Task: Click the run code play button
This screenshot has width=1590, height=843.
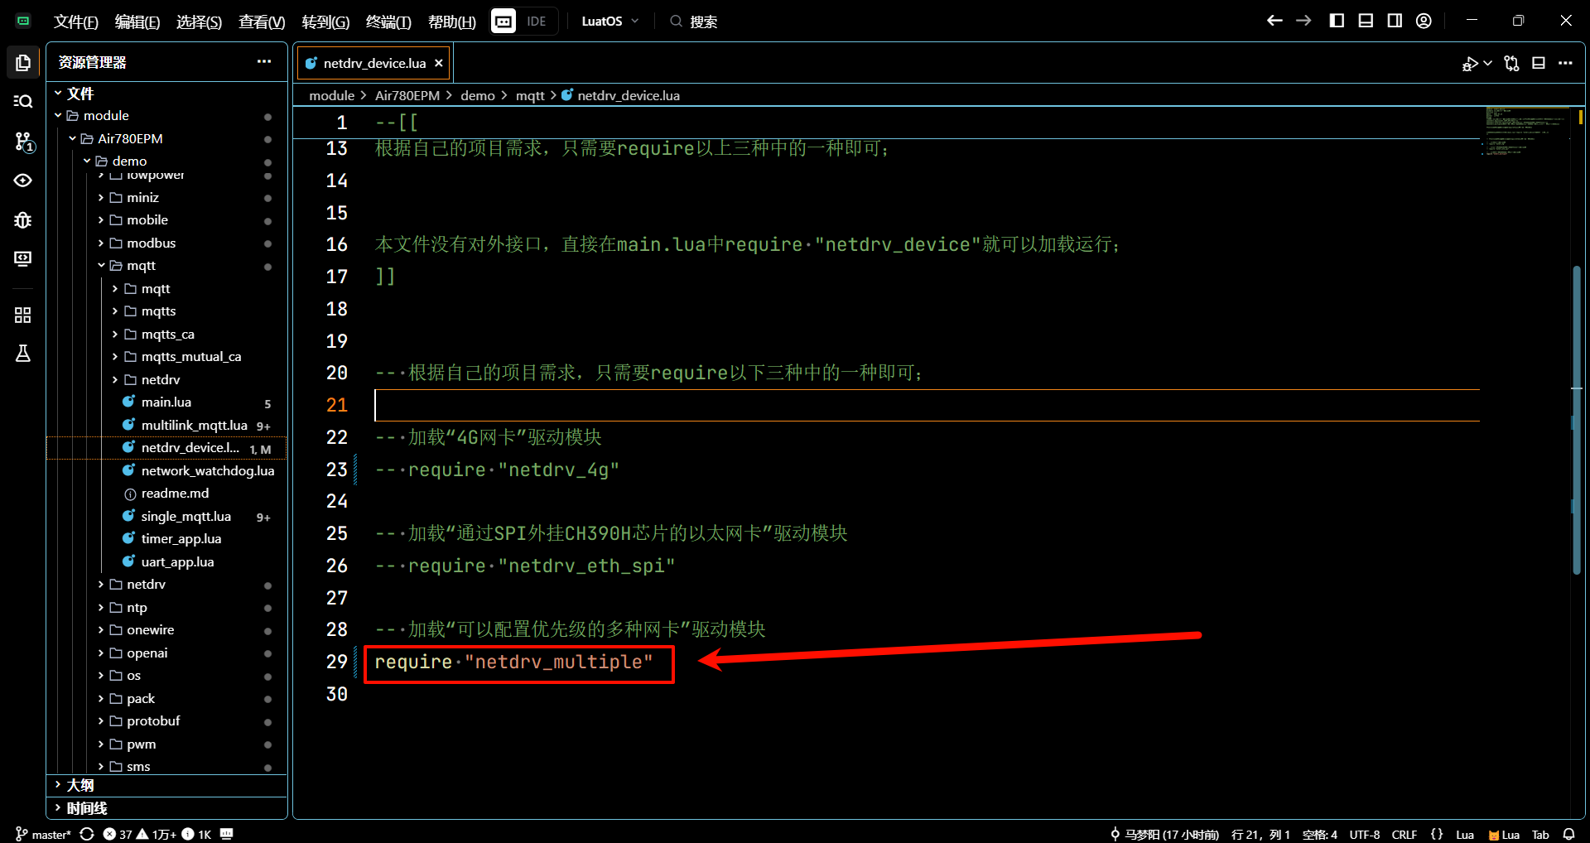Action: (x=1470, y=63)
